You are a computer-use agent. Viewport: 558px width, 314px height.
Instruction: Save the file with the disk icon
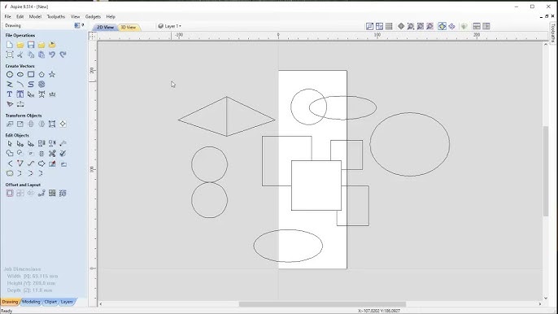pyautogui.click(x=31, y=45)
